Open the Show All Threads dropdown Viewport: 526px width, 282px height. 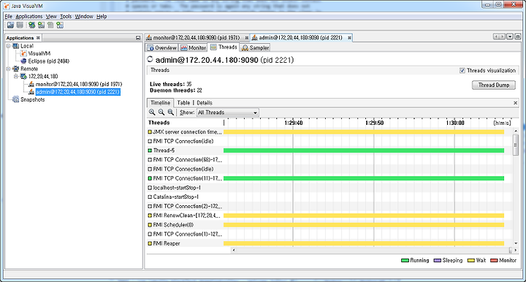click(x=227, y=113)
